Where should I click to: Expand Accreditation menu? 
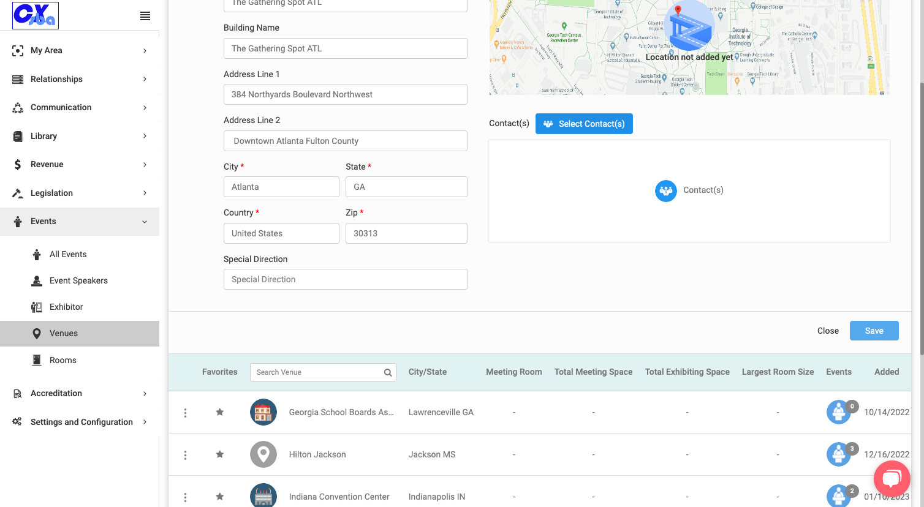point(80,393)
